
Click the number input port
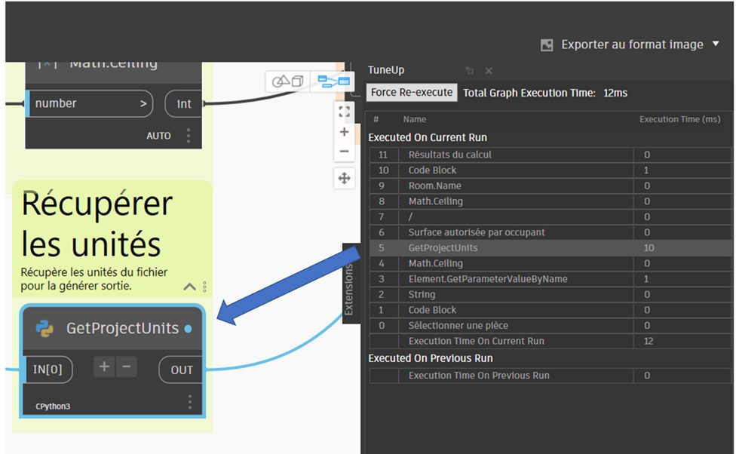coord(90,104)
